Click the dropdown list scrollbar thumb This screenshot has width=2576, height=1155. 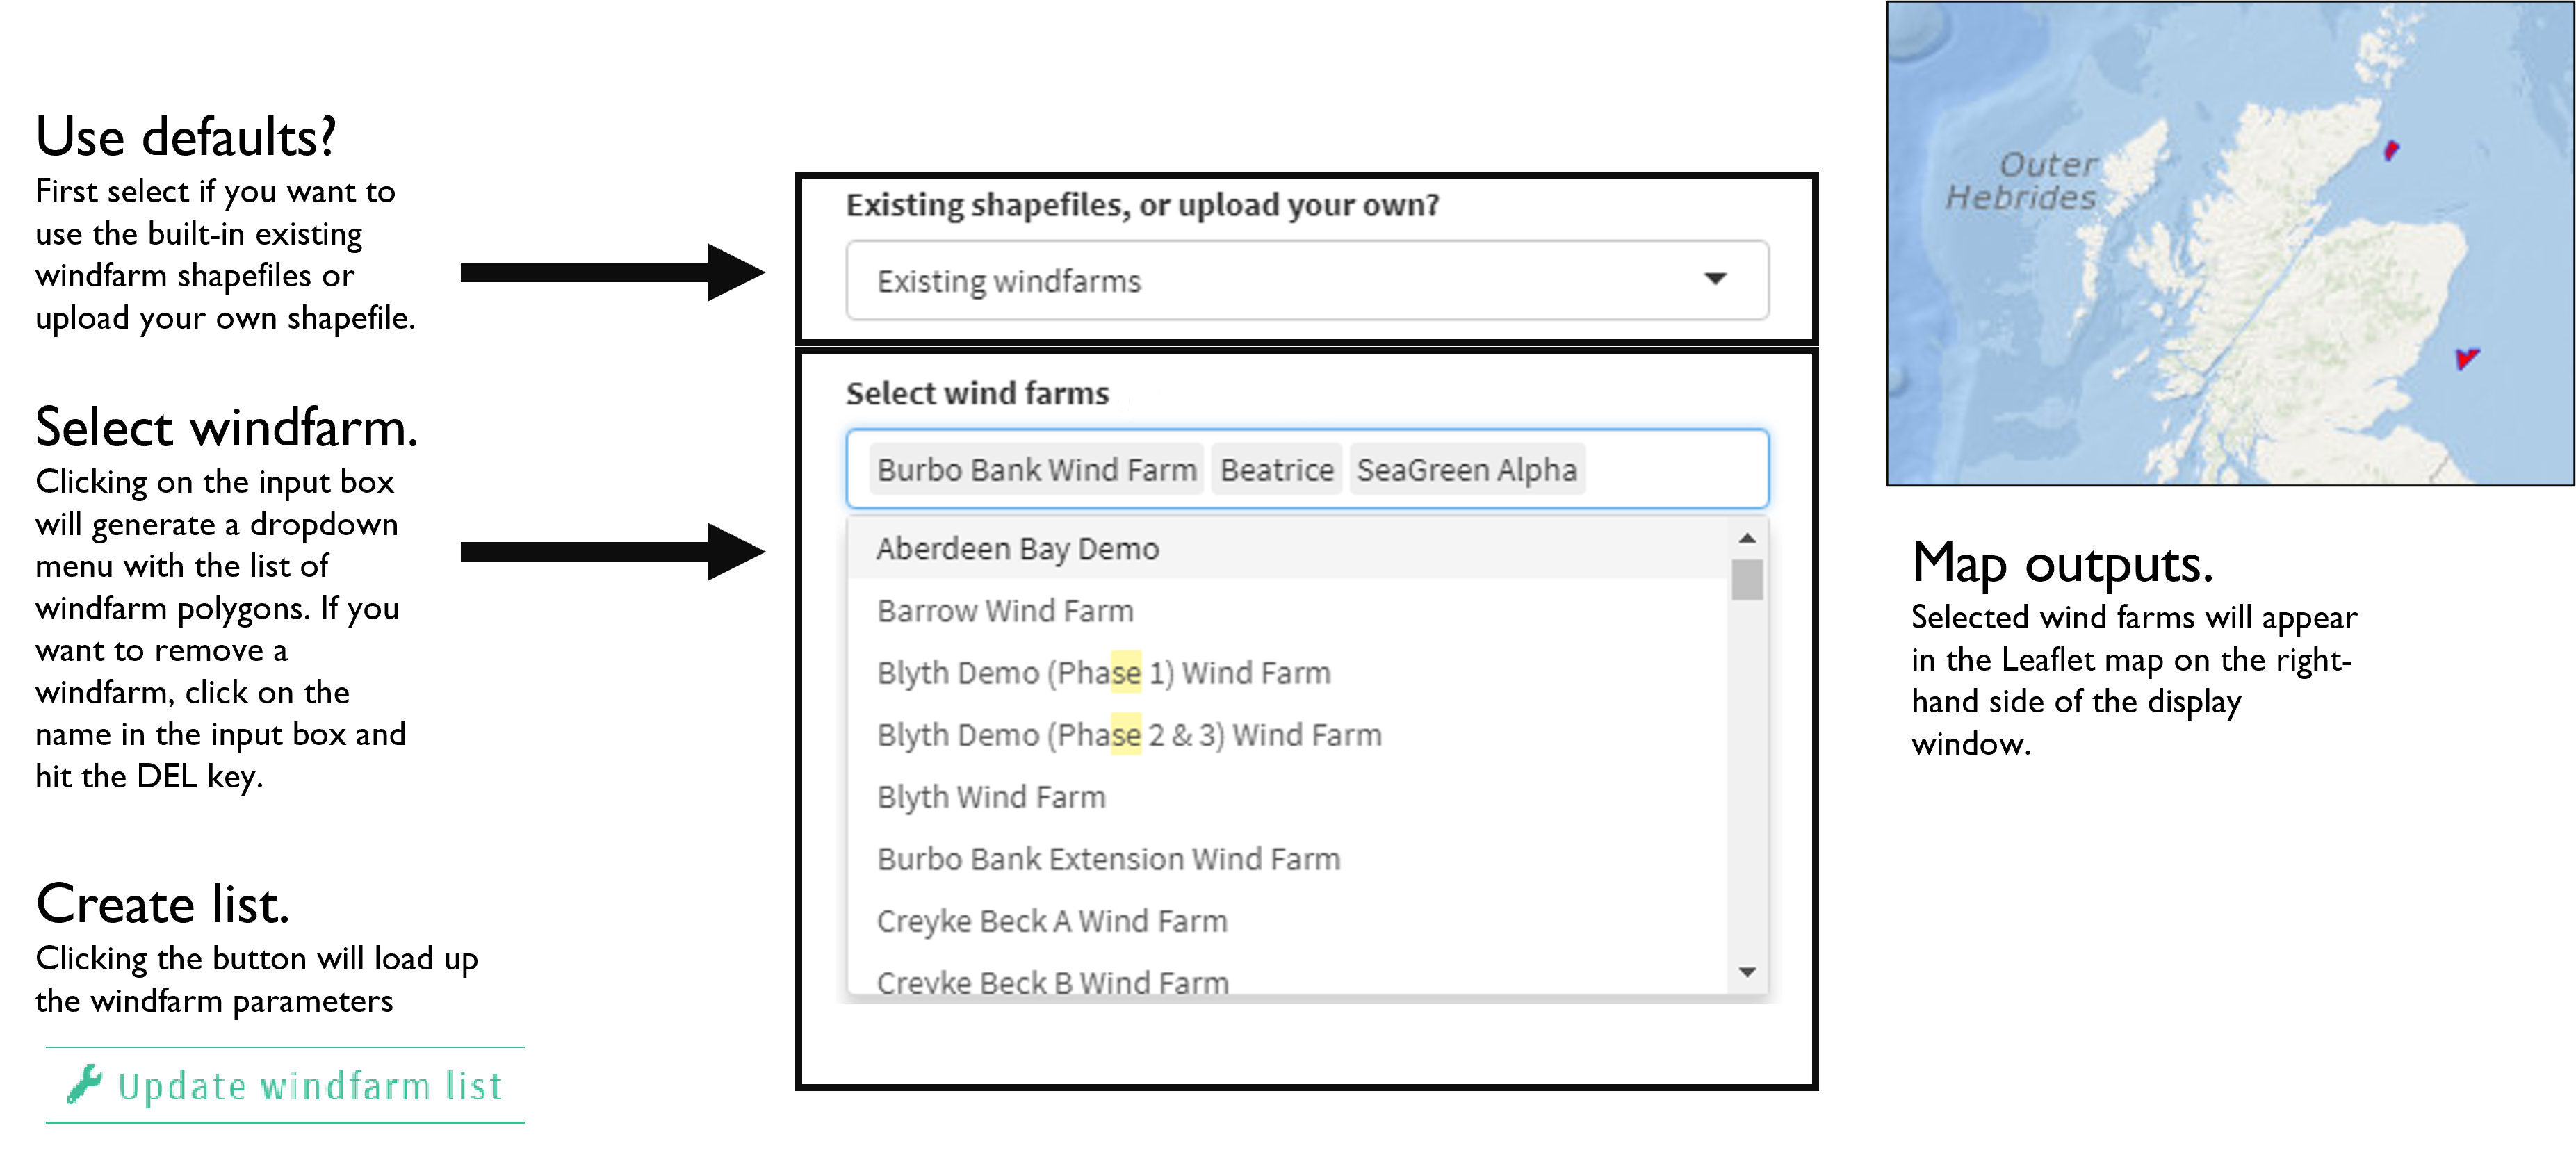pyautogui.click(x=1747, y=580)
